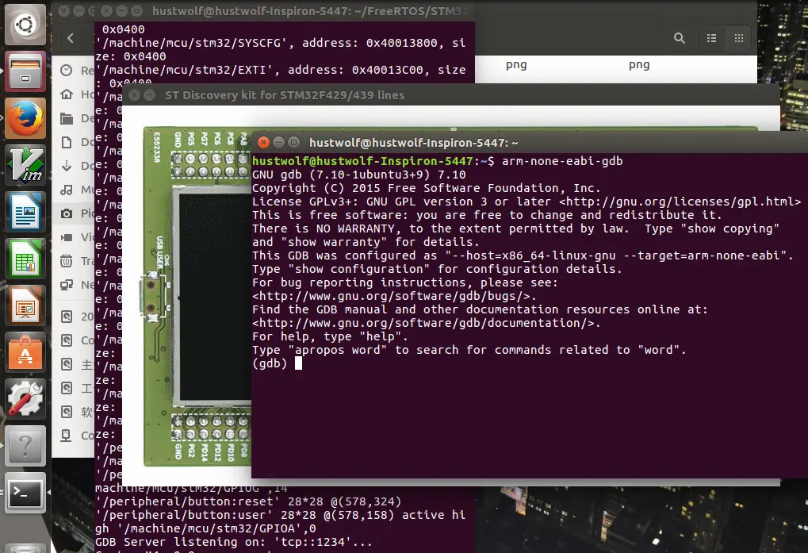Open Home in the Files sidebar
The width and height of the screenshot is (808, 553).
(x=75, y=94)
